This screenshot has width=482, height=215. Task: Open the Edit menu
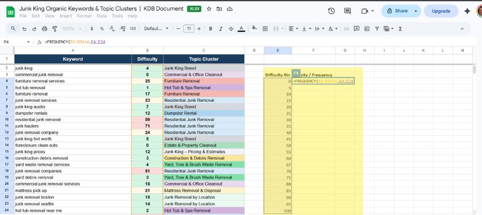coord(36,16)
